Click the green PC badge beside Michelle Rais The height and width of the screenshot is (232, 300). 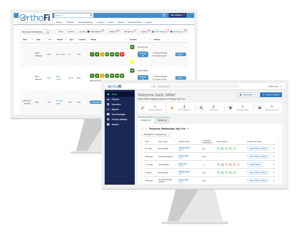point(132,47)
